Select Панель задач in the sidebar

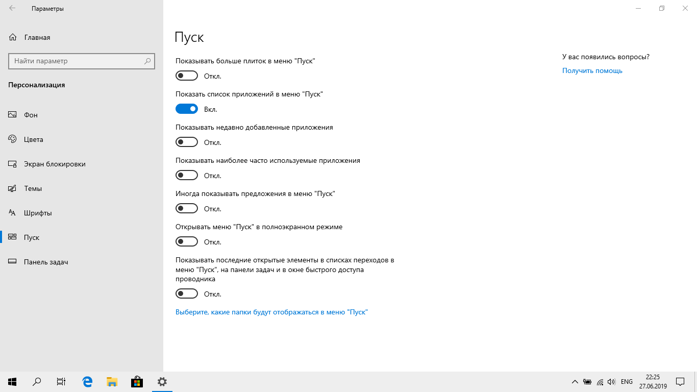(x=46, y=262)
